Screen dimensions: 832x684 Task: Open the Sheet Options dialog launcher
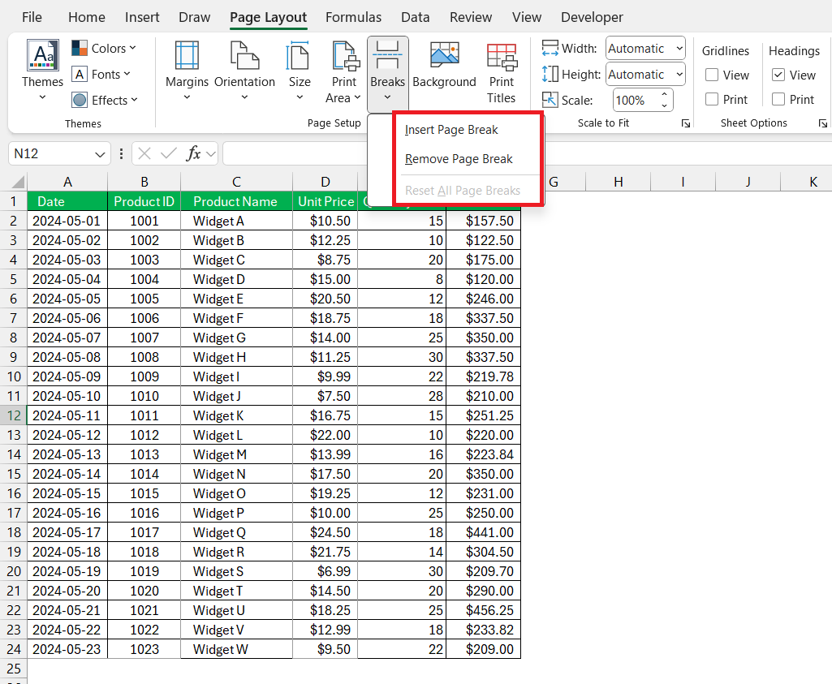pyautogui.click(x=822, y=123)
